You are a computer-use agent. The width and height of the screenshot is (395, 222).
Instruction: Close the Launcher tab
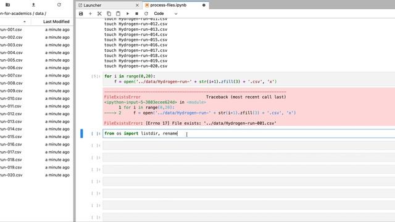pos(137,5)
